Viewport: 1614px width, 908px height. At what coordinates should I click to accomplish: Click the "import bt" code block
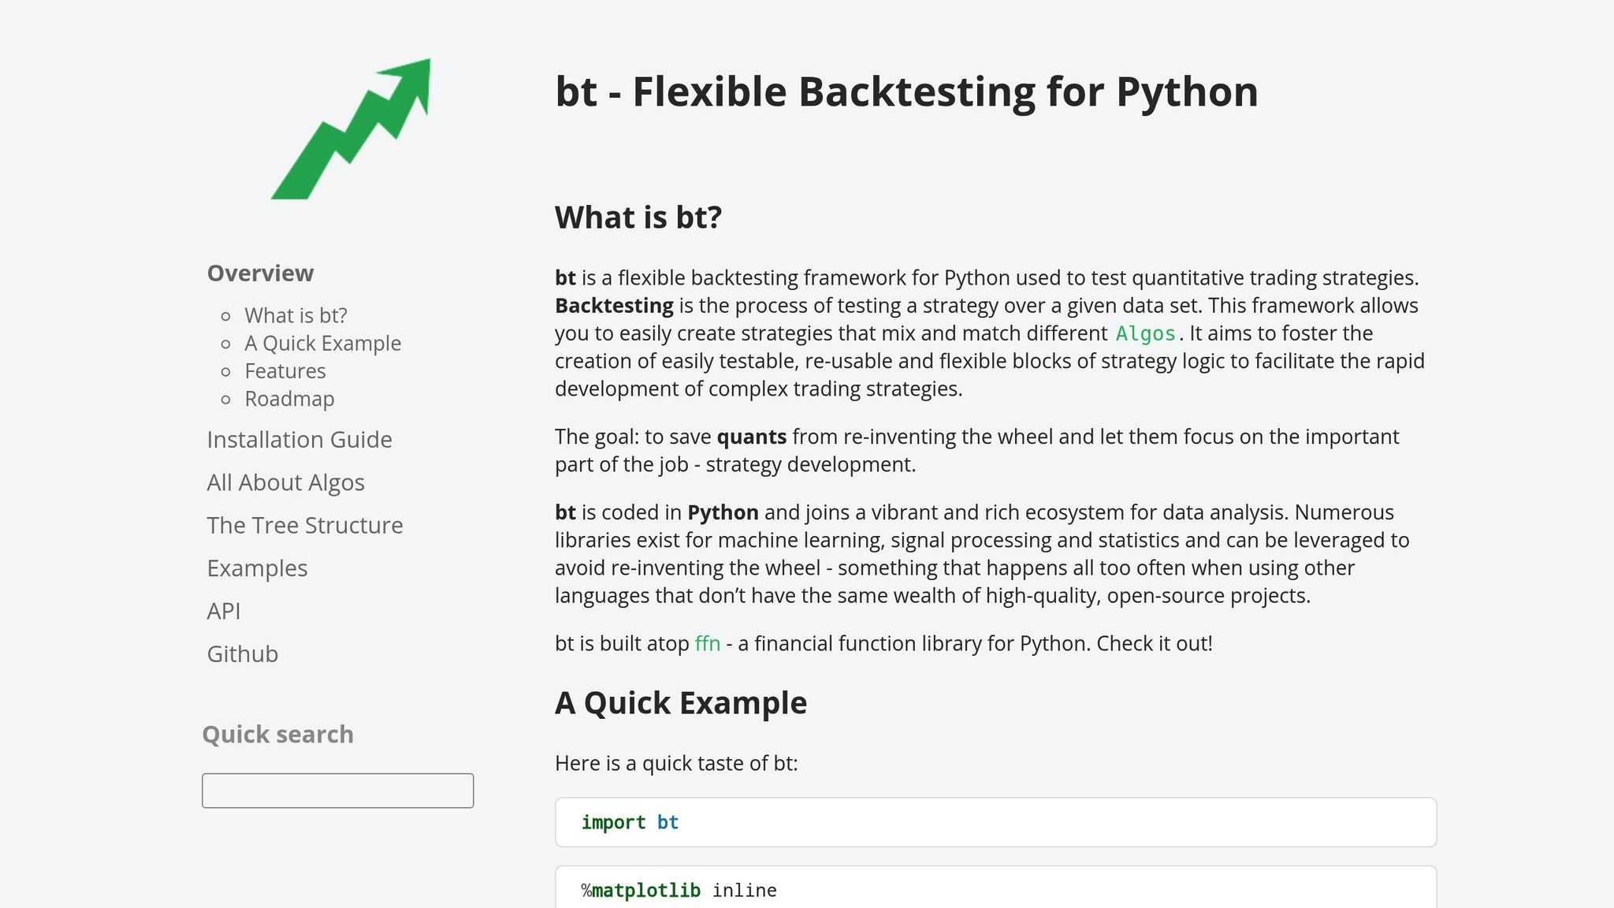coord(995,822)
